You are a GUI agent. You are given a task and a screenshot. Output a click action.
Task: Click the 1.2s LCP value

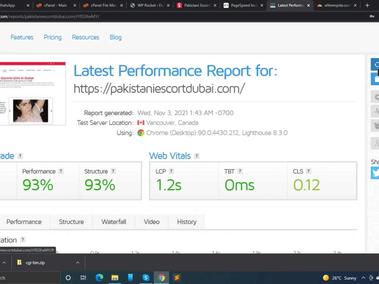pos(169,185)
